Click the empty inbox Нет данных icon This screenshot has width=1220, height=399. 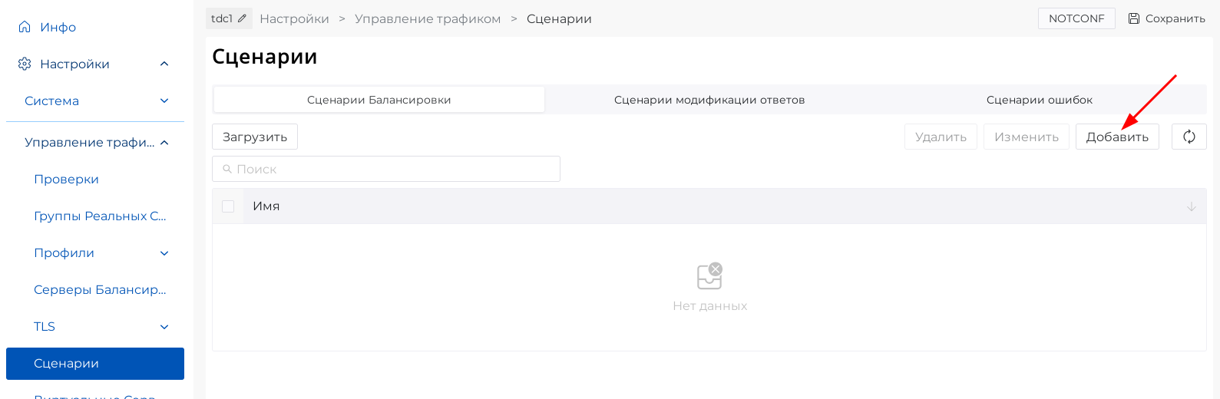click(x=709, y=276)
